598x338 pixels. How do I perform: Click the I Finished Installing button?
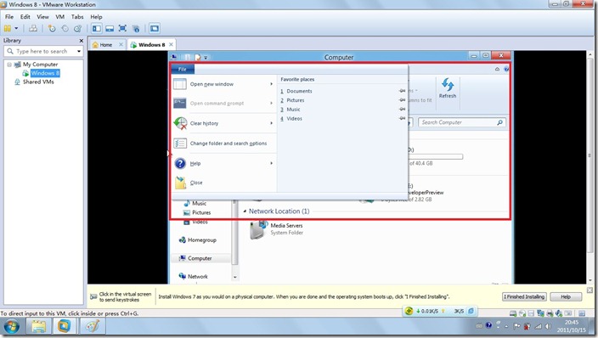pos(524,296)
